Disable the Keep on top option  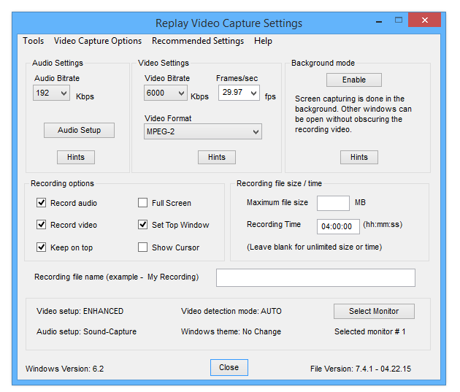[x=42, y=247]
